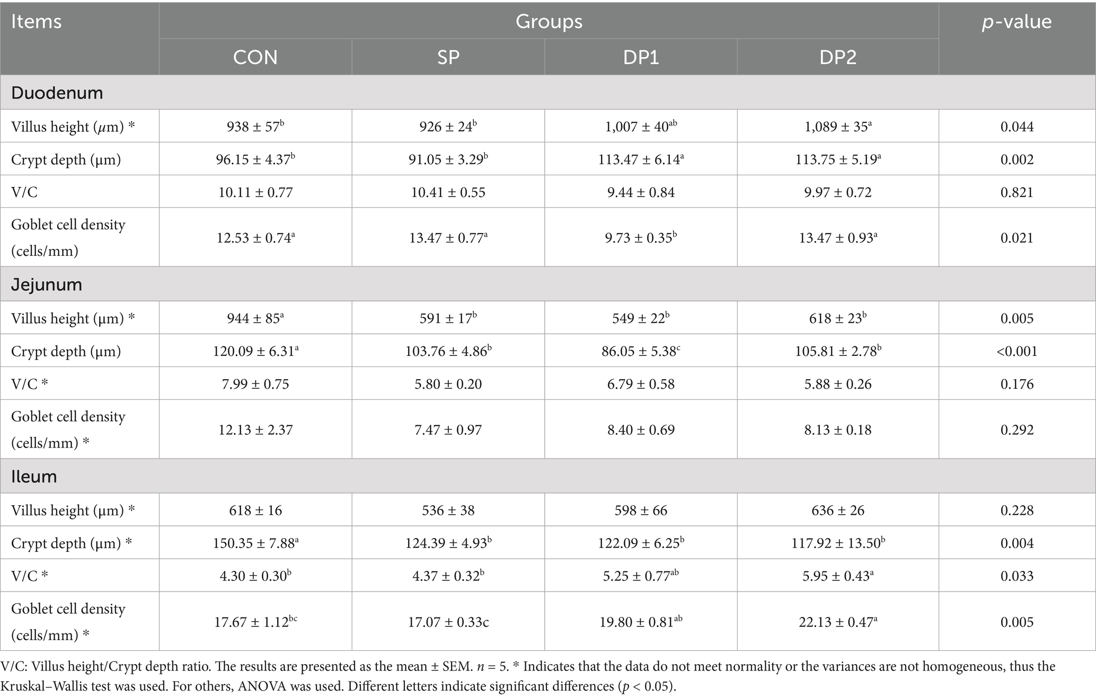
Task: Select the 944 ± 85 cell
Action: pyautogui.click(x=255, y=318)
